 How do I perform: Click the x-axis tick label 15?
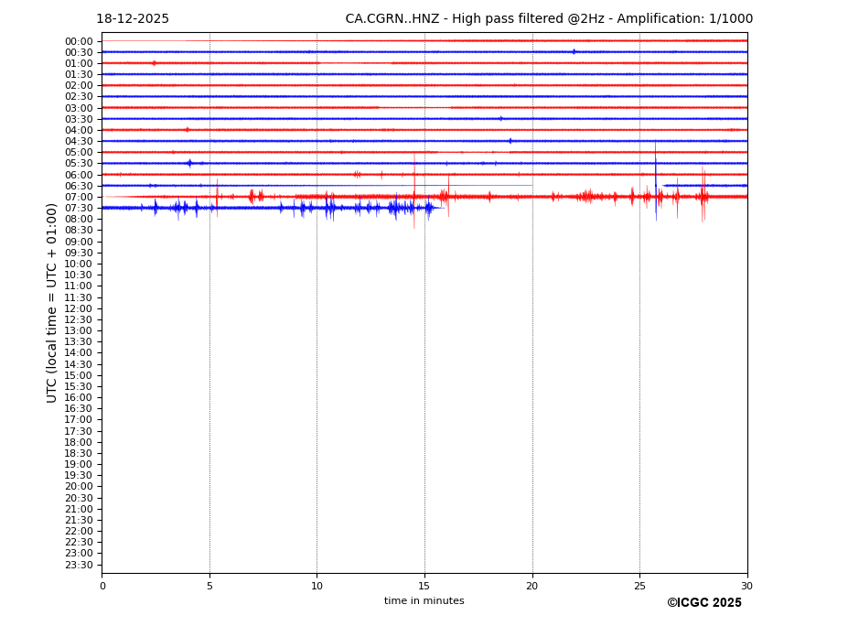click(x=424, y=586)
